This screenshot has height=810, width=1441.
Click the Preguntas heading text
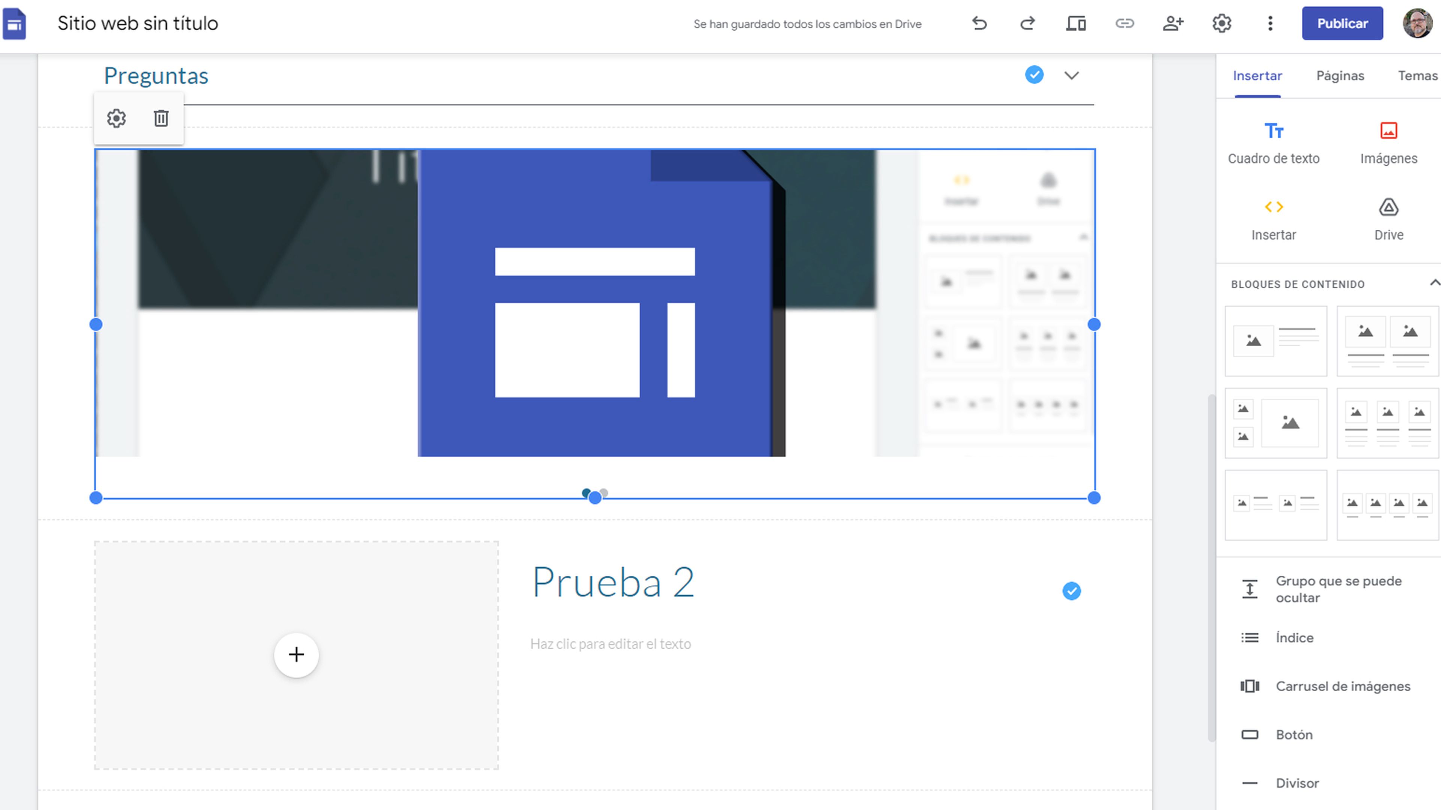coord(156,76)
